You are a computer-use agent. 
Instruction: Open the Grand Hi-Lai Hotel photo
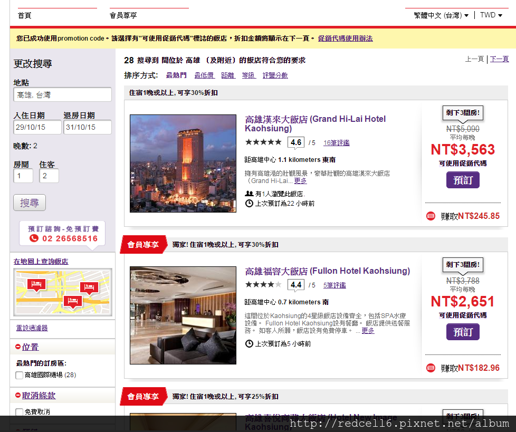pyautogui.click(x=183, y=164)
